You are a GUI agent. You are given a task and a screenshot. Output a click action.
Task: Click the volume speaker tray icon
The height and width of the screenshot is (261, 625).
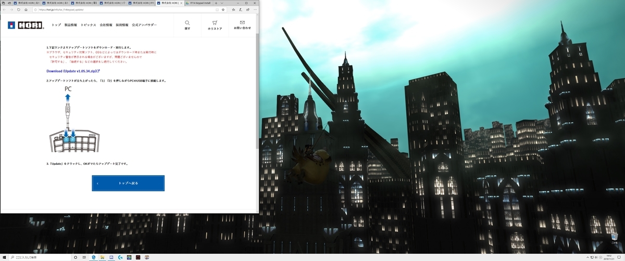[x=596, y=257]
